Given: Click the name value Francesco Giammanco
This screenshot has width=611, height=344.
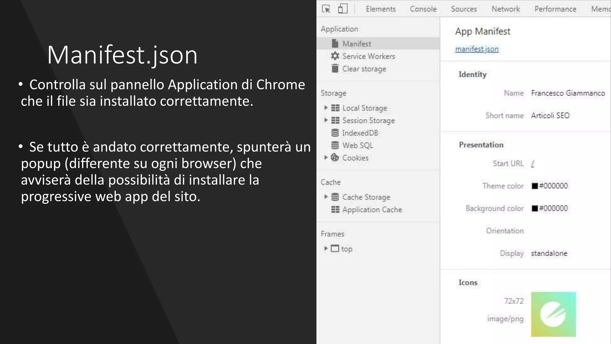Looking at the screenshot, I should click(x=568, y=93).
